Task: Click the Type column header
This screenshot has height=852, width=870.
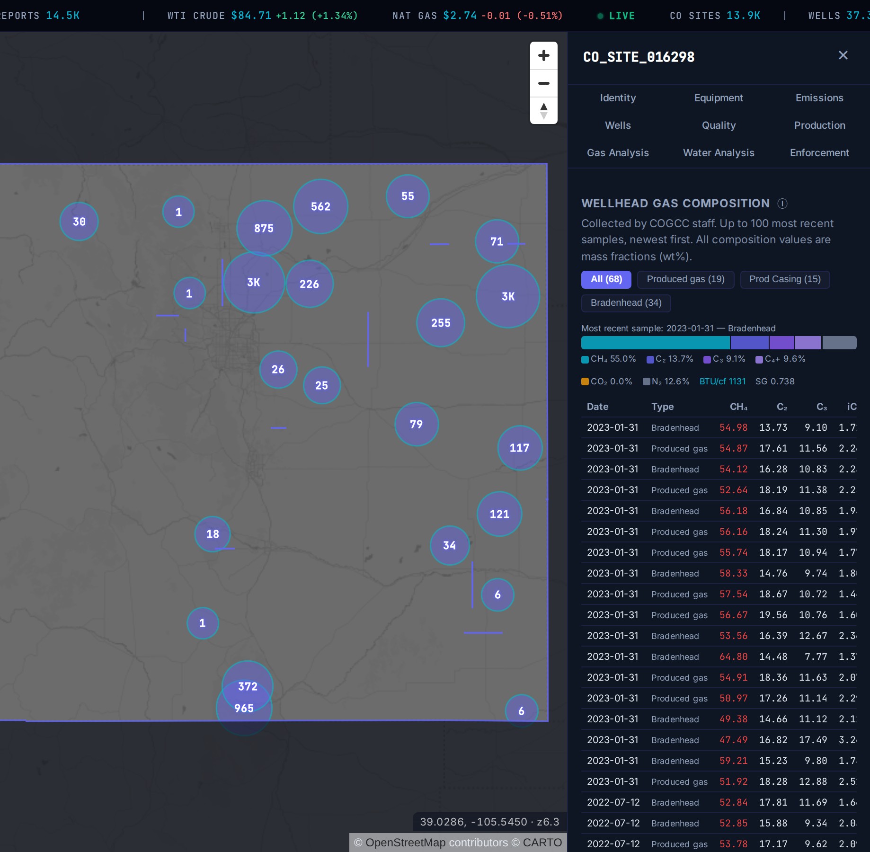Action: pos(662,407)
